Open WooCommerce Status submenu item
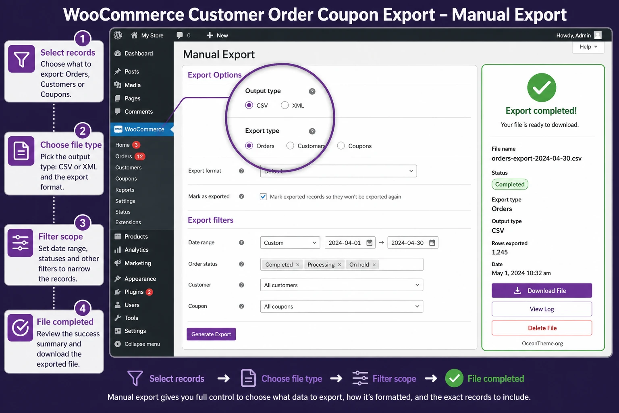 pyautogui.click(x=123, y=212)
